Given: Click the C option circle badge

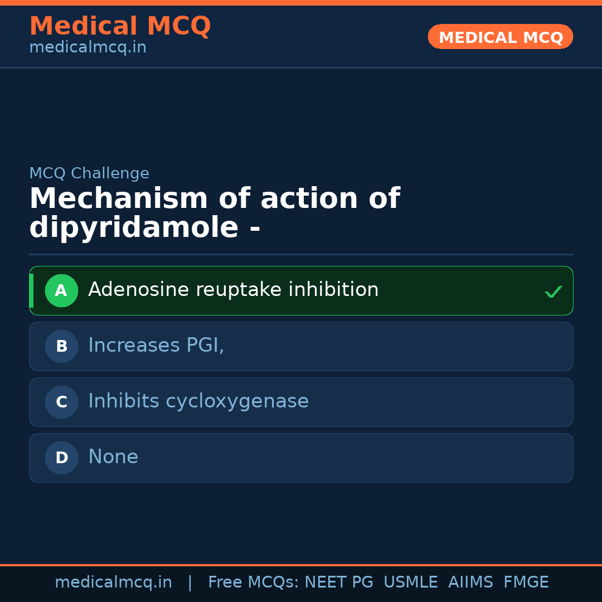Looking at the screenshot, I should click(x=61, y=402).
